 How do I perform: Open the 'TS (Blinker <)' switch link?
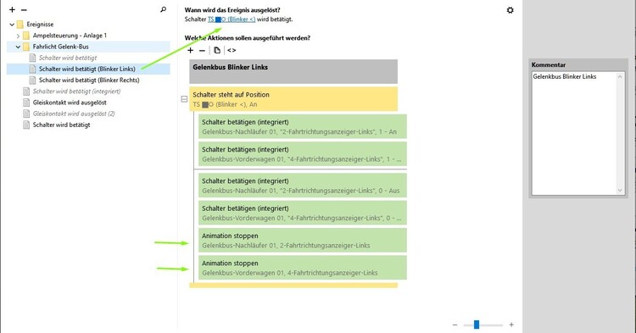(232, 19)
